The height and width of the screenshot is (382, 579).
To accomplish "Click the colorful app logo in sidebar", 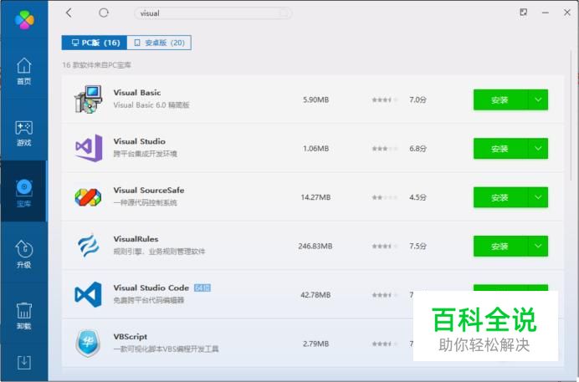I will click(24, 19).
